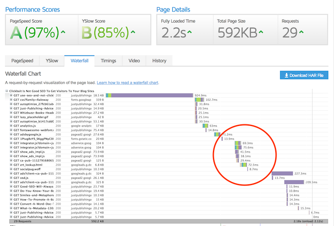Click 'google-analytic' domain cell
Screen dimensions: 334x226
click(x=81, y=126)
